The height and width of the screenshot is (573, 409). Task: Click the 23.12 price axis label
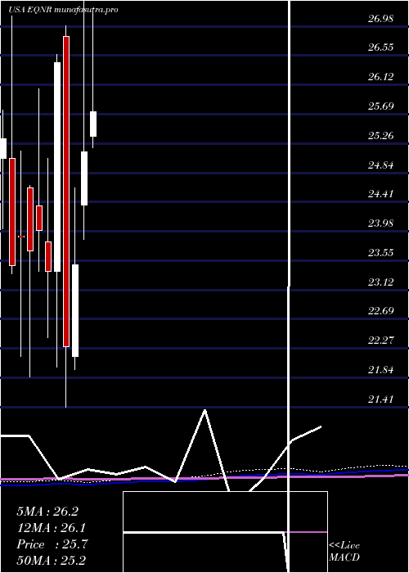380,282
